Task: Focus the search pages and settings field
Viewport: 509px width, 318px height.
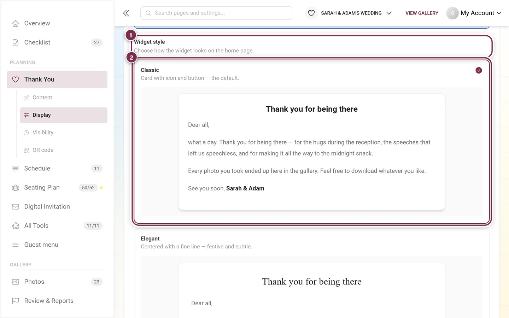Action: (x=216, y=13)
